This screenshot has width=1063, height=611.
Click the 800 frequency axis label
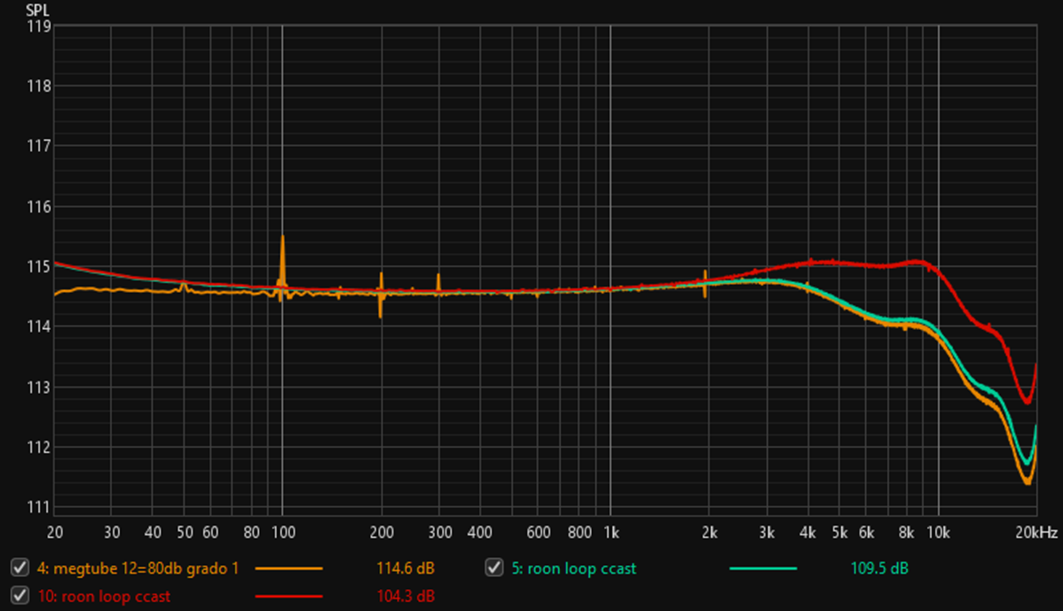pyautogui.click(x=579, y=533)
